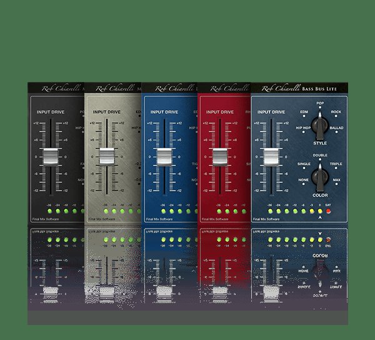Click 'Input Drive' label on Bass Bus Lite

271,112
